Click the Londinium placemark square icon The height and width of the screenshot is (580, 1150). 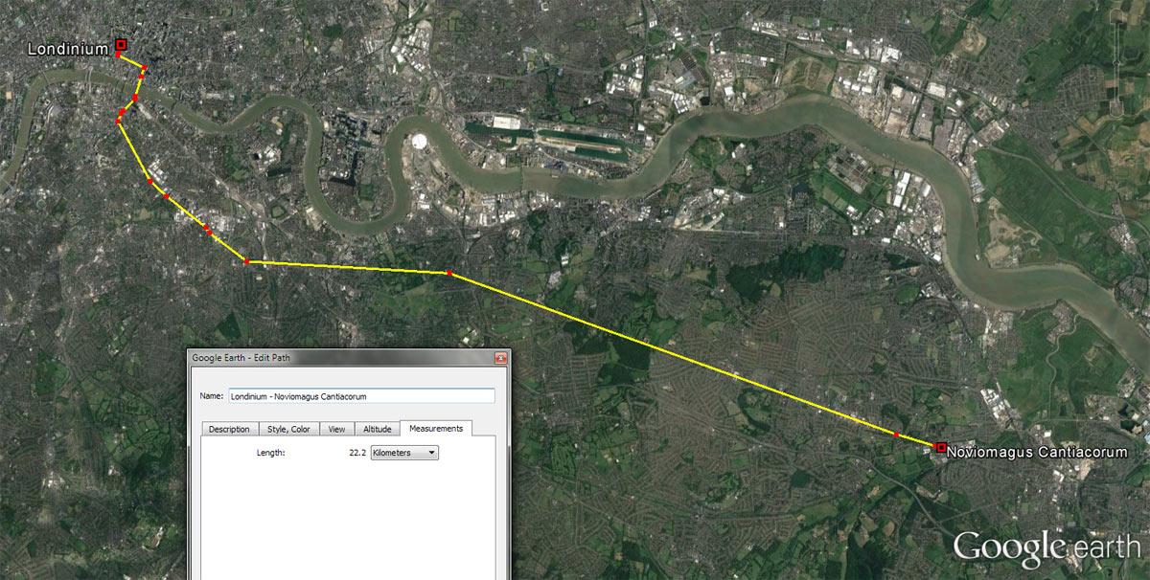pos(121,44)
